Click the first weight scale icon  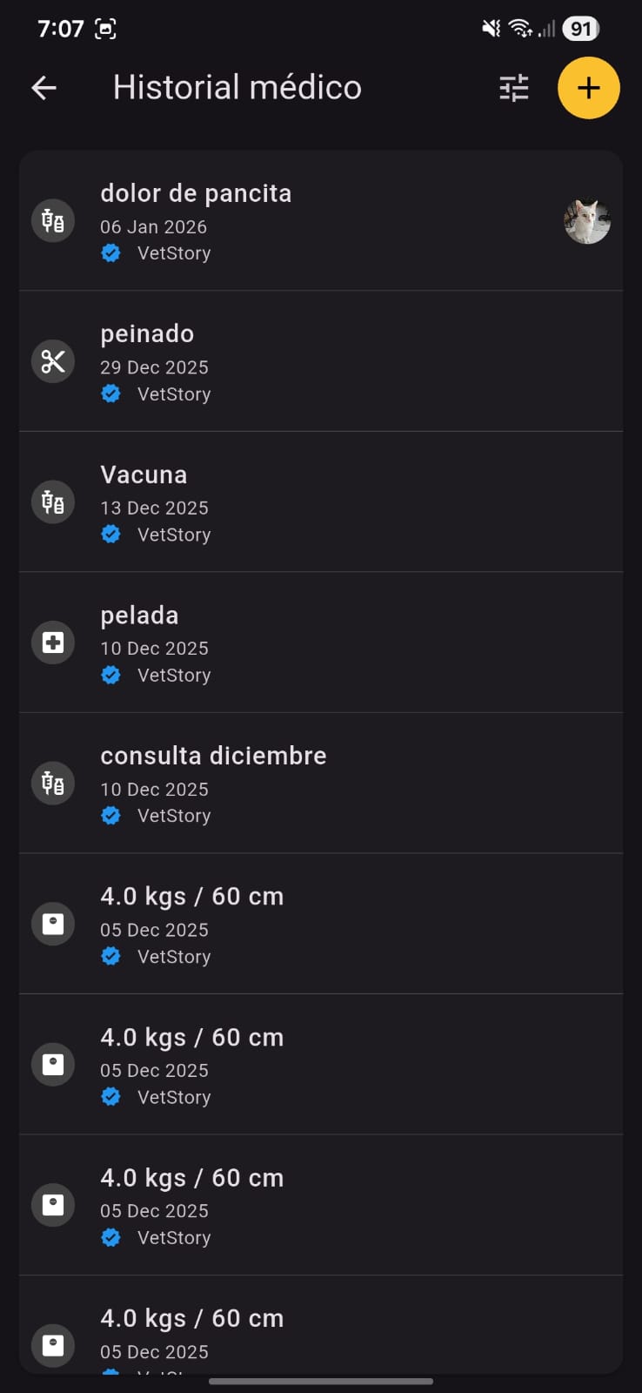[x=53, y=924]
